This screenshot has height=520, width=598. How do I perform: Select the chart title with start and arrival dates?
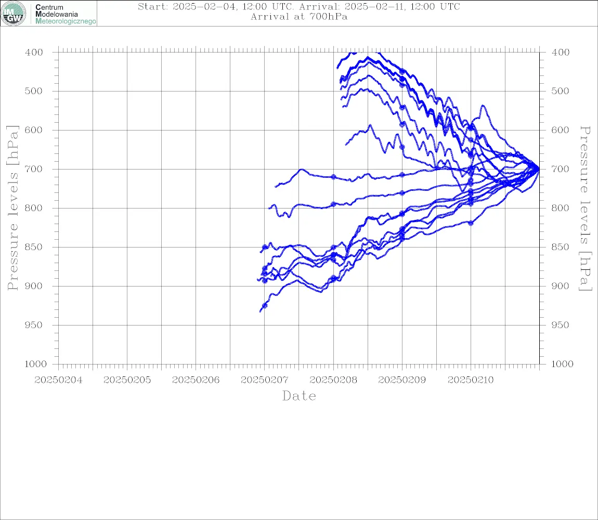point(298,7)
